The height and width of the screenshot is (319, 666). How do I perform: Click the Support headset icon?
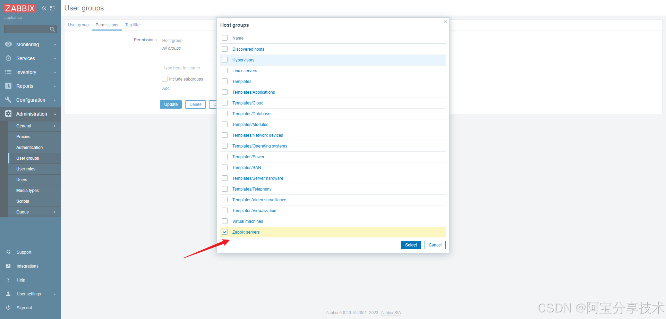8,252
